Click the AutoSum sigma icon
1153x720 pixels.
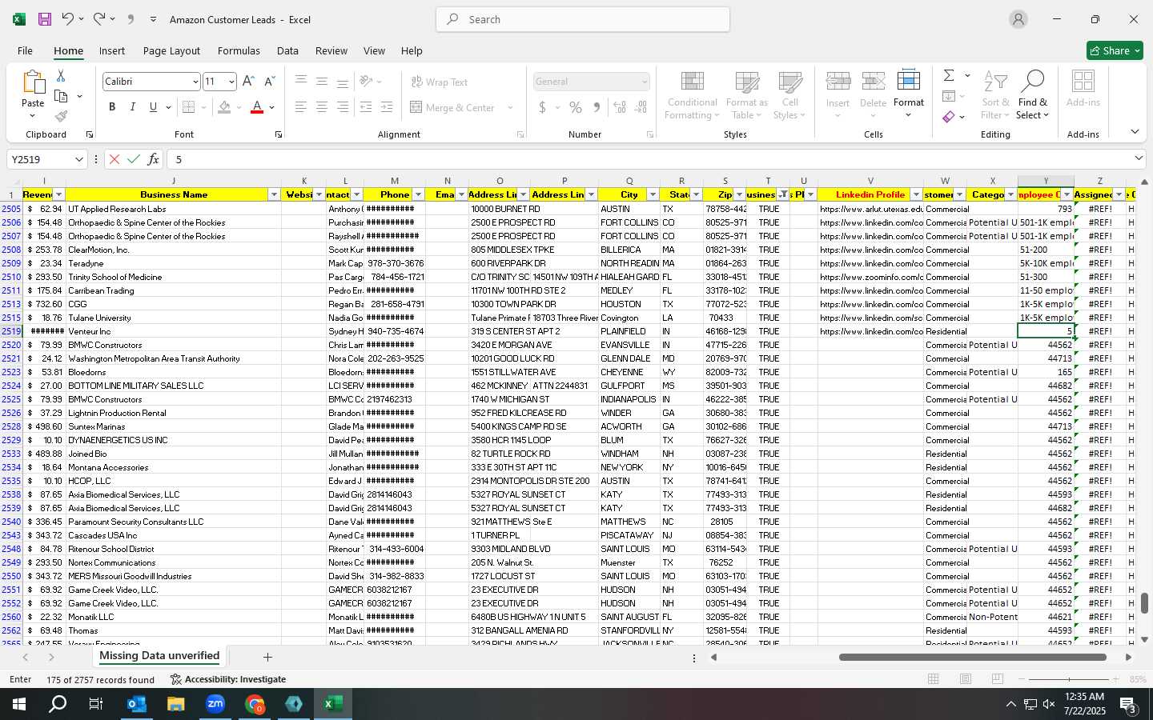[x=949, y=75]
